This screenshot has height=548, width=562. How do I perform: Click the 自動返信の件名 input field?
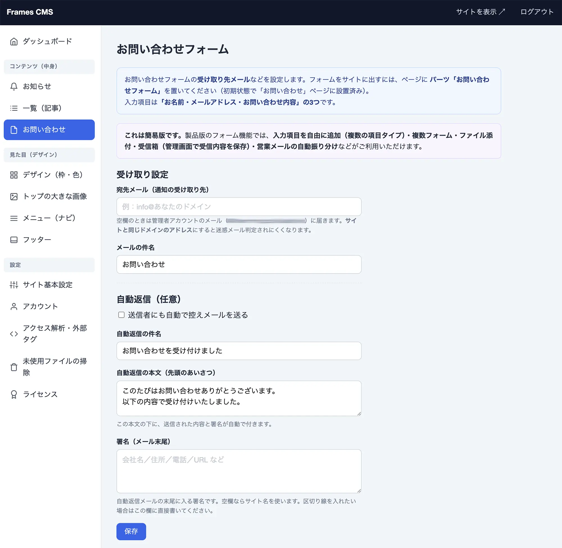(x=239, y=351)
